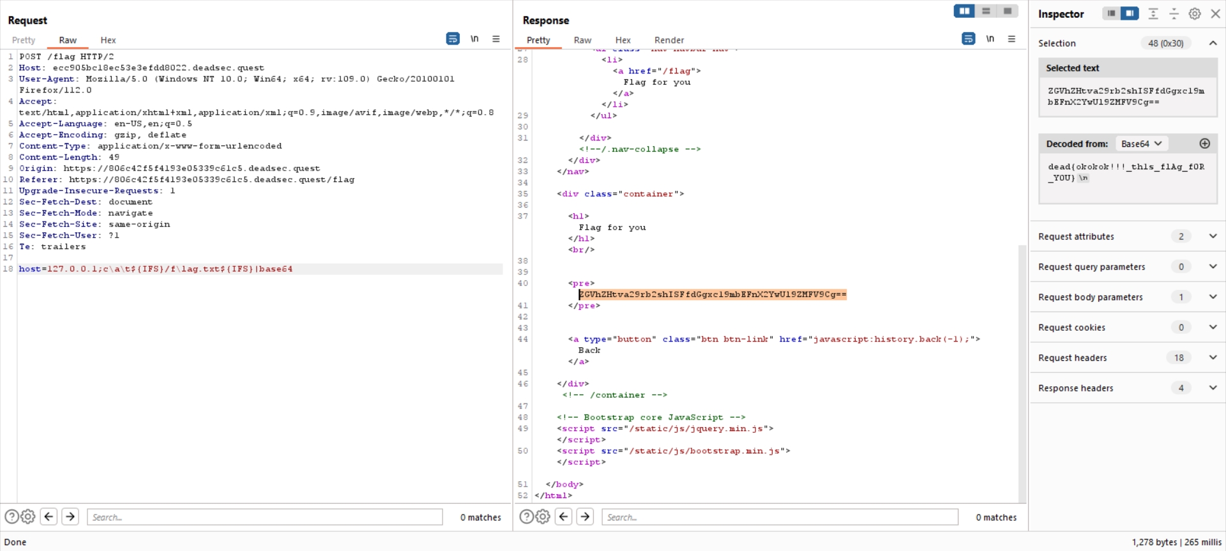Go to previous match in Response search
Screen dimensions: 1226x551
(564, 517)
